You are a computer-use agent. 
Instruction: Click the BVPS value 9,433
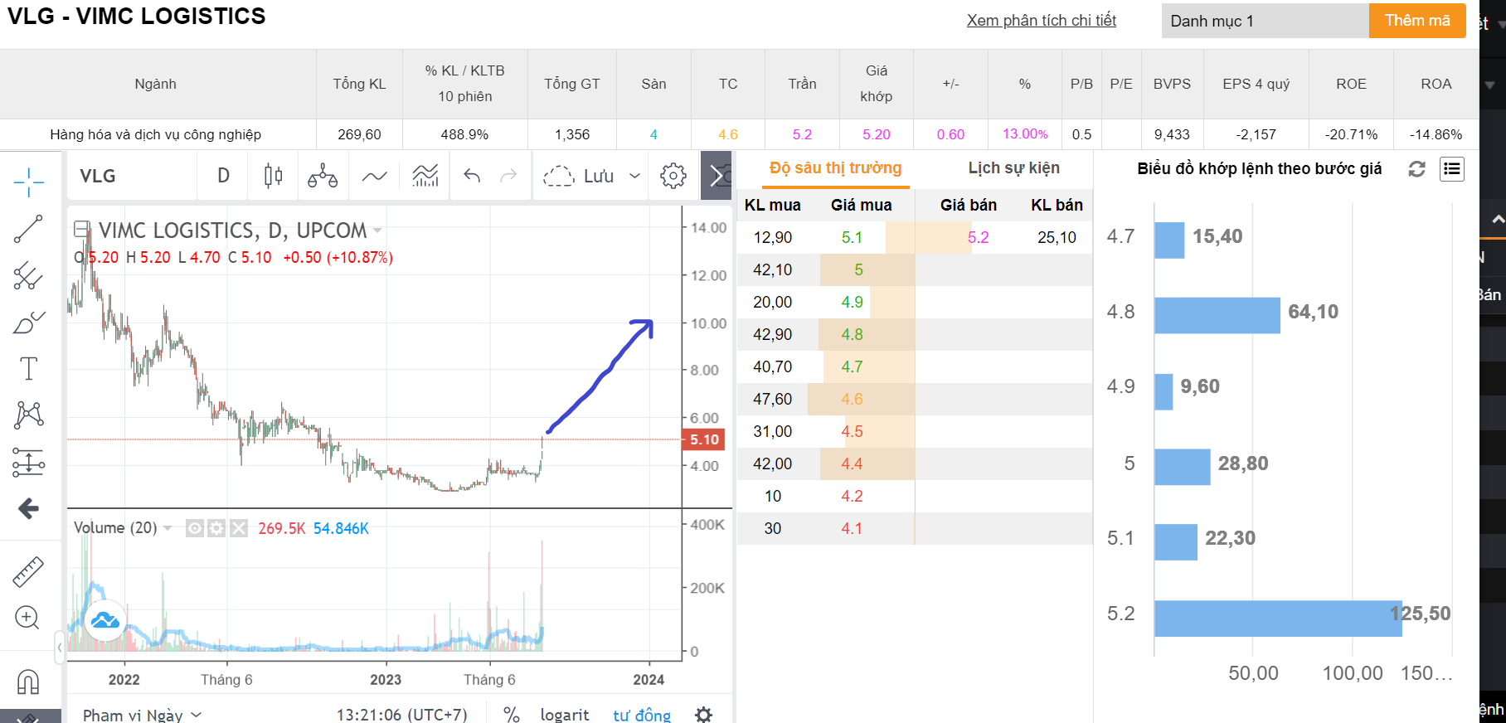point(1171,134)
